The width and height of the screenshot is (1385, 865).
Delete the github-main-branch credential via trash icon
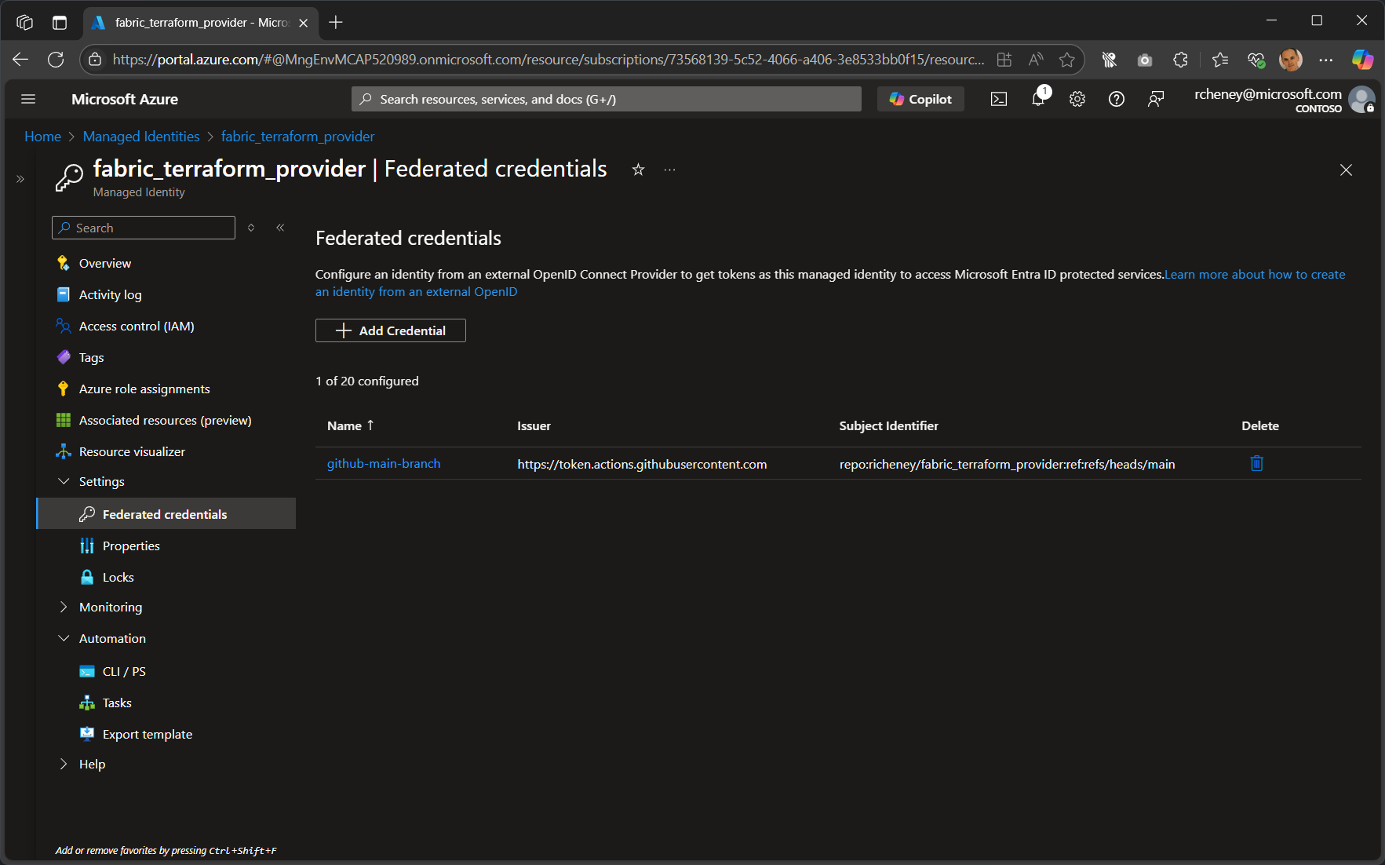point(1256,463)
